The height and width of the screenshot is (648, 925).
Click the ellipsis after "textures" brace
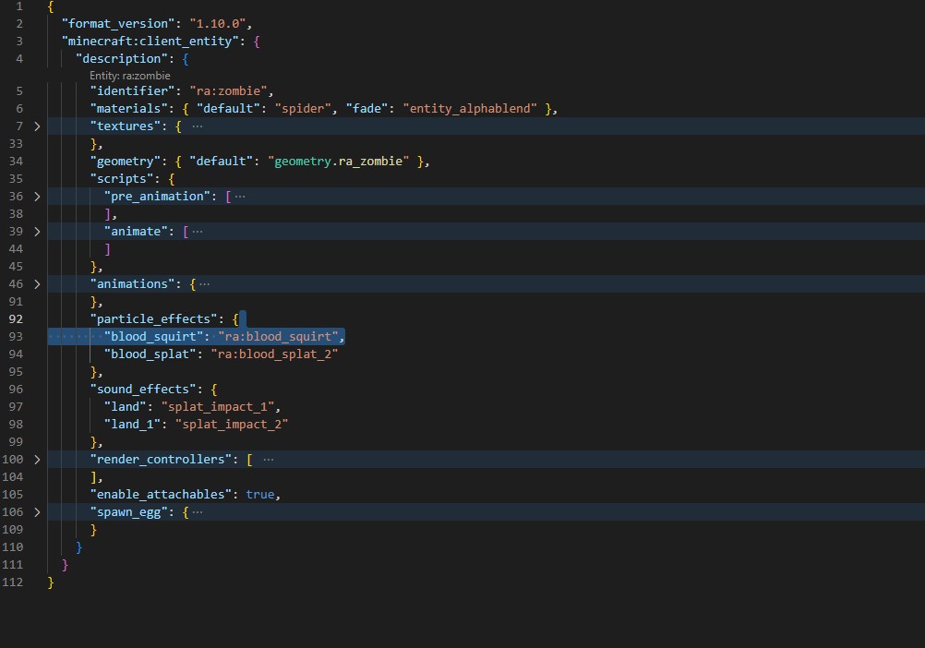[197, 126]
